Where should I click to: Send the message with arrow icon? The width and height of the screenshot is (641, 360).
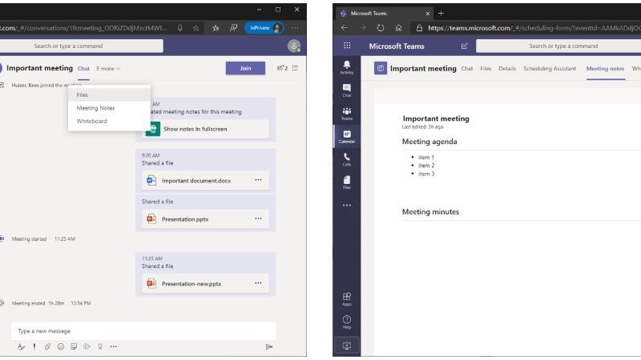click(269, 346)
